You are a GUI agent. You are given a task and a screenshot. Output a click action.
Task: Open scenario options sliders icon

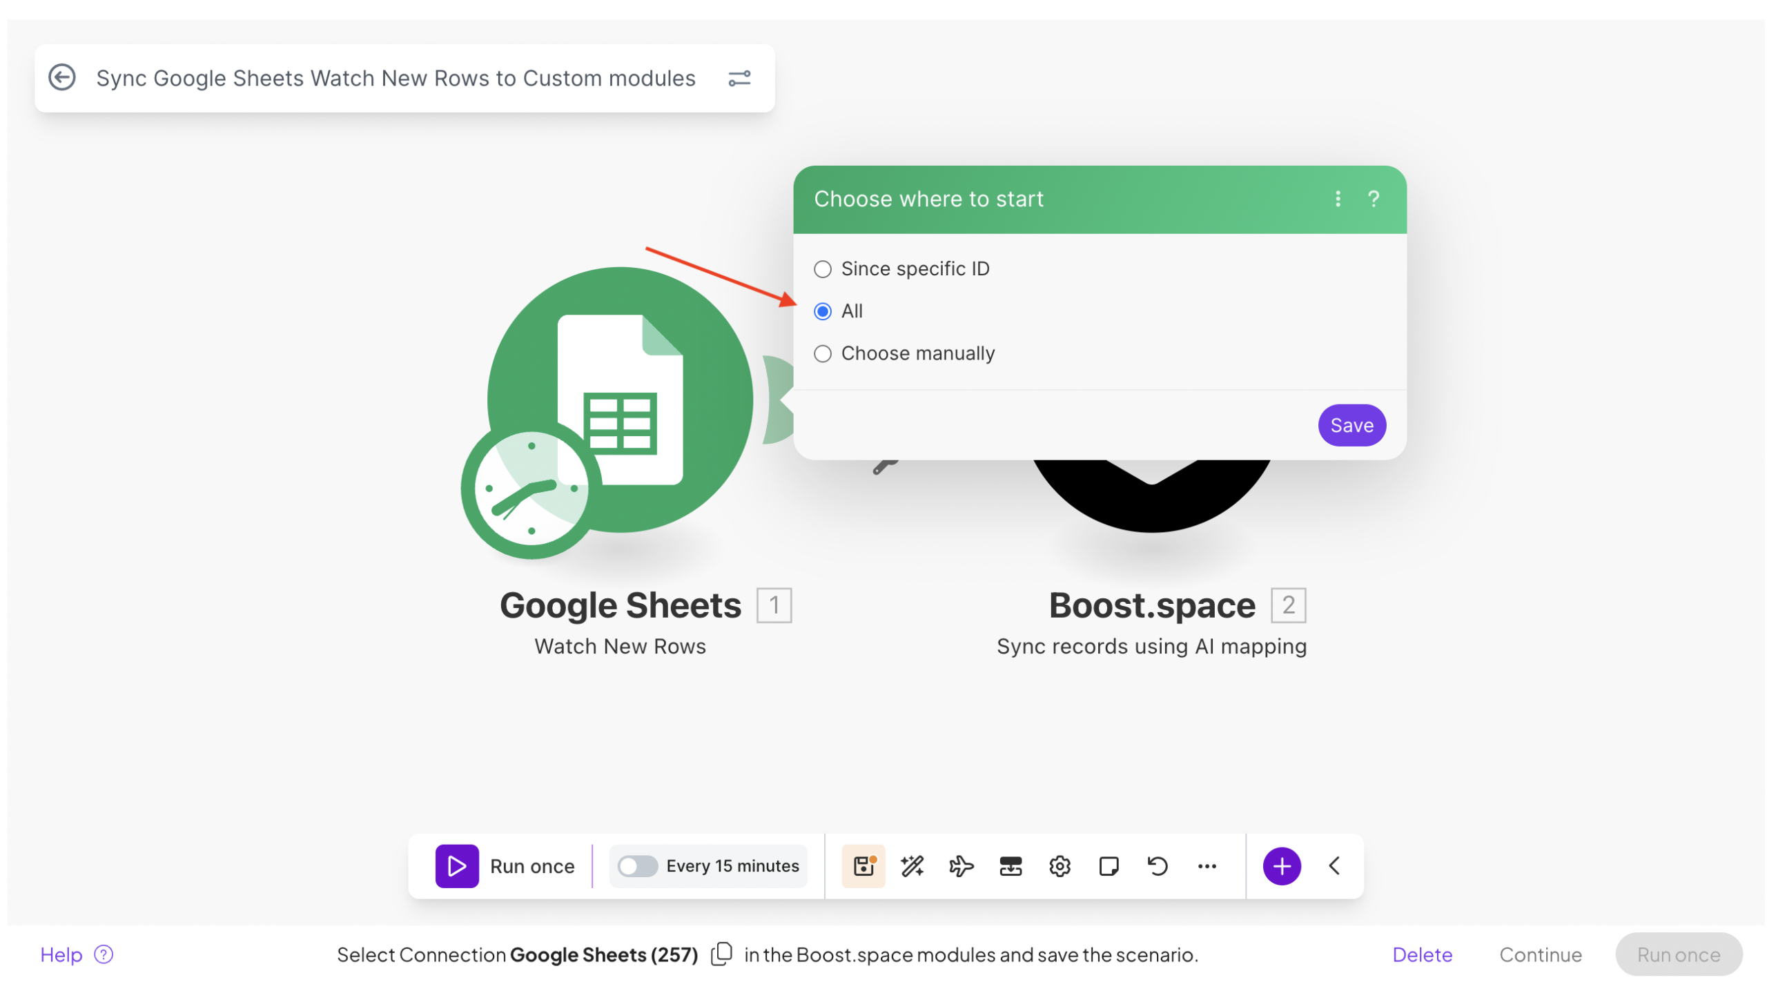pos(739,78)
